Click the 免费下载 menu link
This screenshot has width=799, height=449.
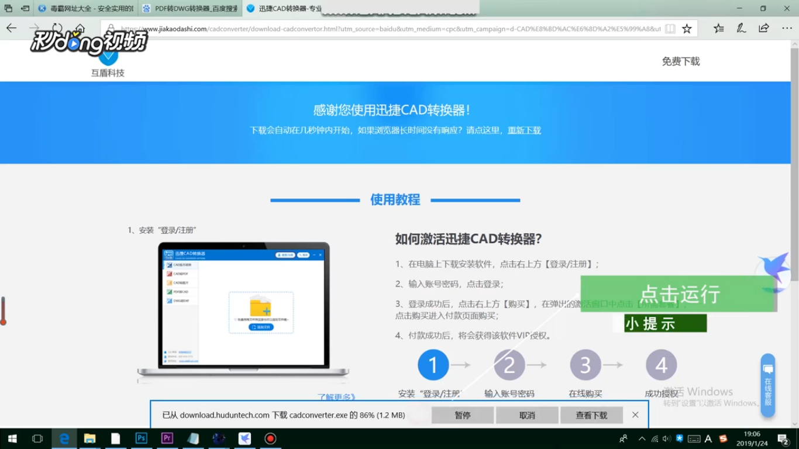(681, 61)
